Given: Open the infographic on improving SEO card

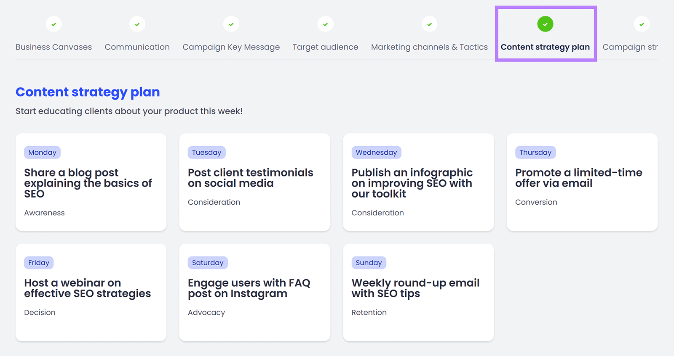Looking at the screenshot, I should (x=412, y=183).
